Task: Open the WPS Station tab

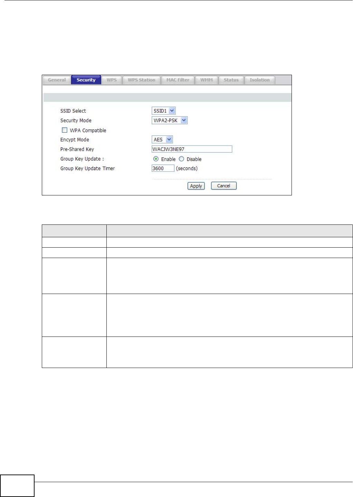Action: tap(142, 80)
